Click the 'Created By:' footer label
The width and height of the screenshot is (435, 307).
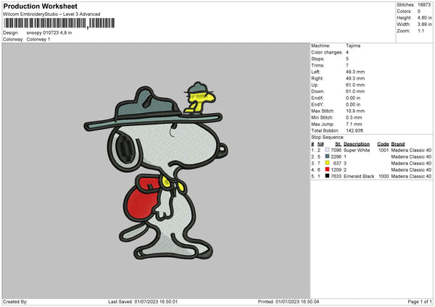pos(15,301)
